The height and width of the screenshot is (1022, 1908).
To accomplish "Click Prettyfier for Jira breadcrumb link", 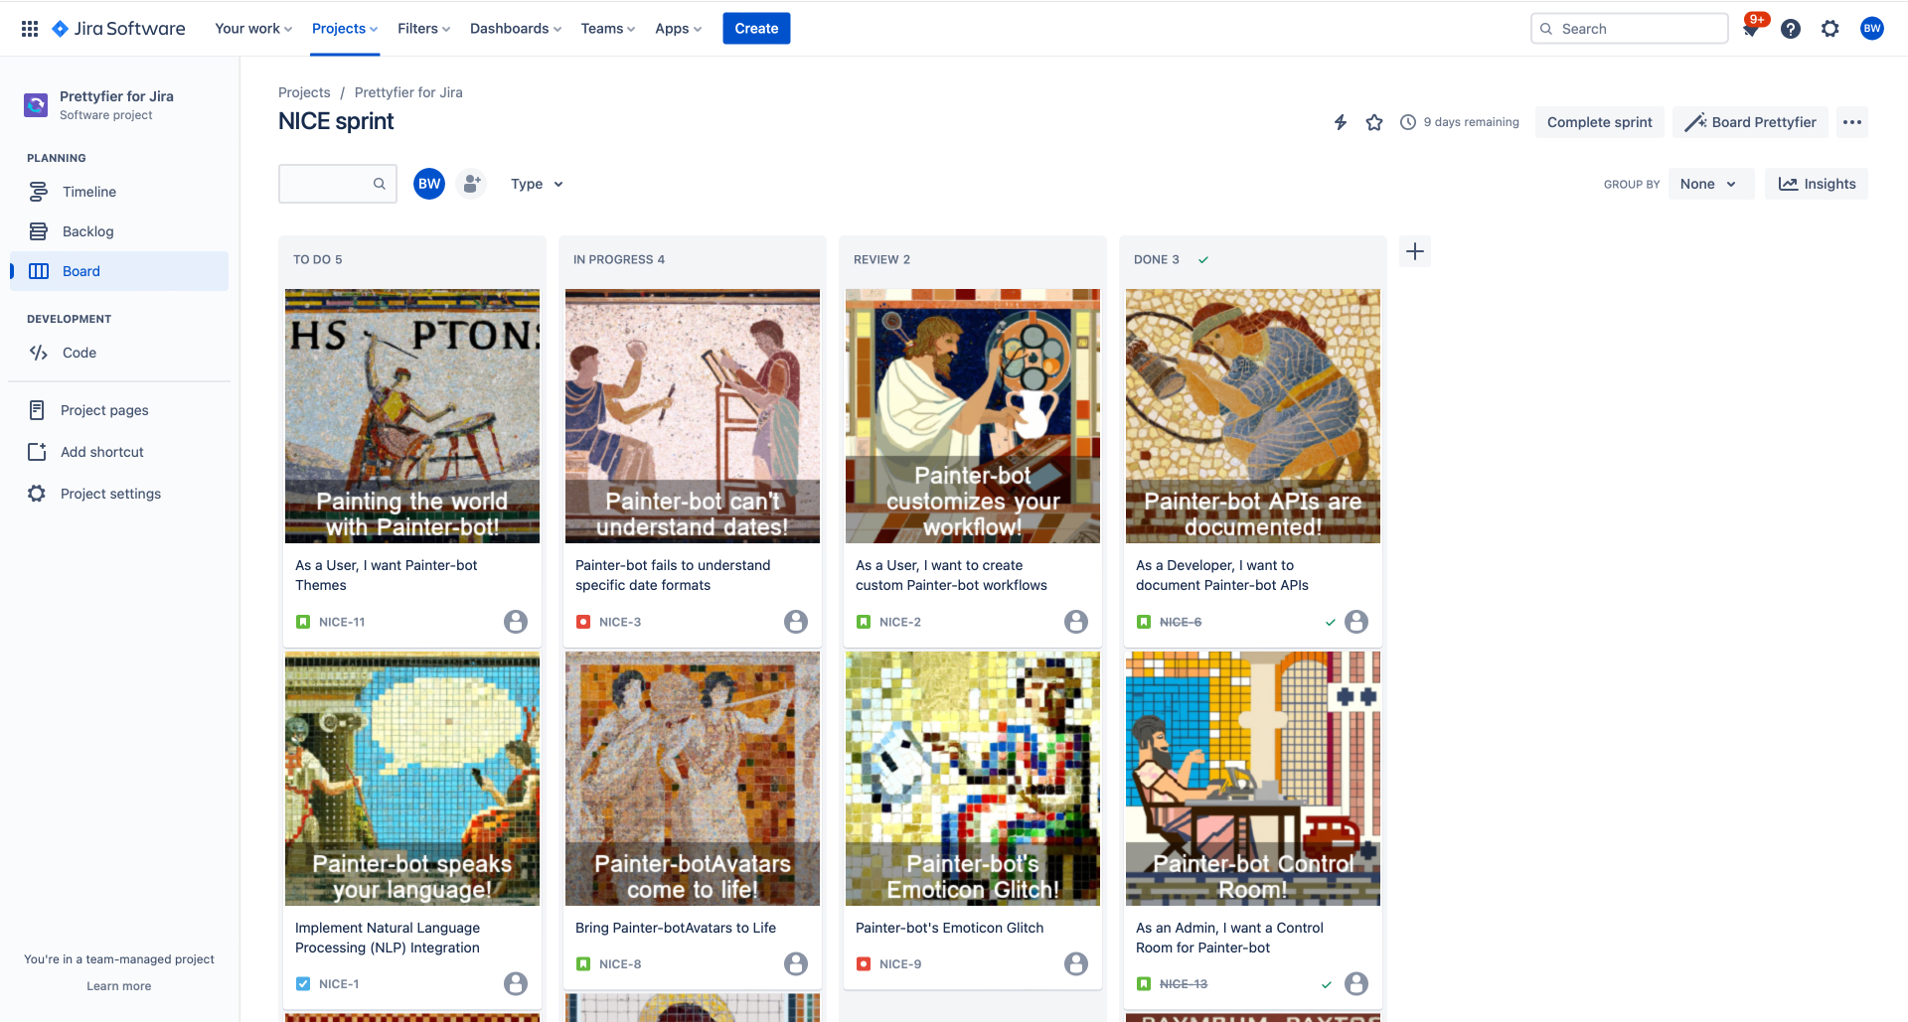I will (408, 92).
